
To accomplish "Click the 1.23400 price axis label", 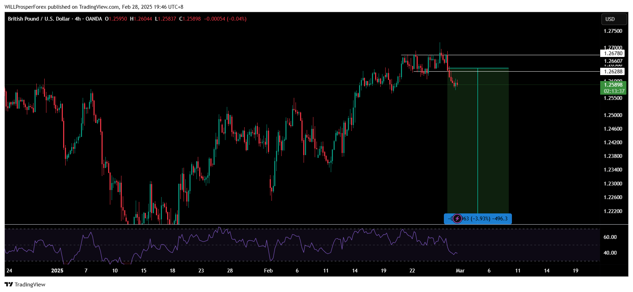I will point(613,170).
